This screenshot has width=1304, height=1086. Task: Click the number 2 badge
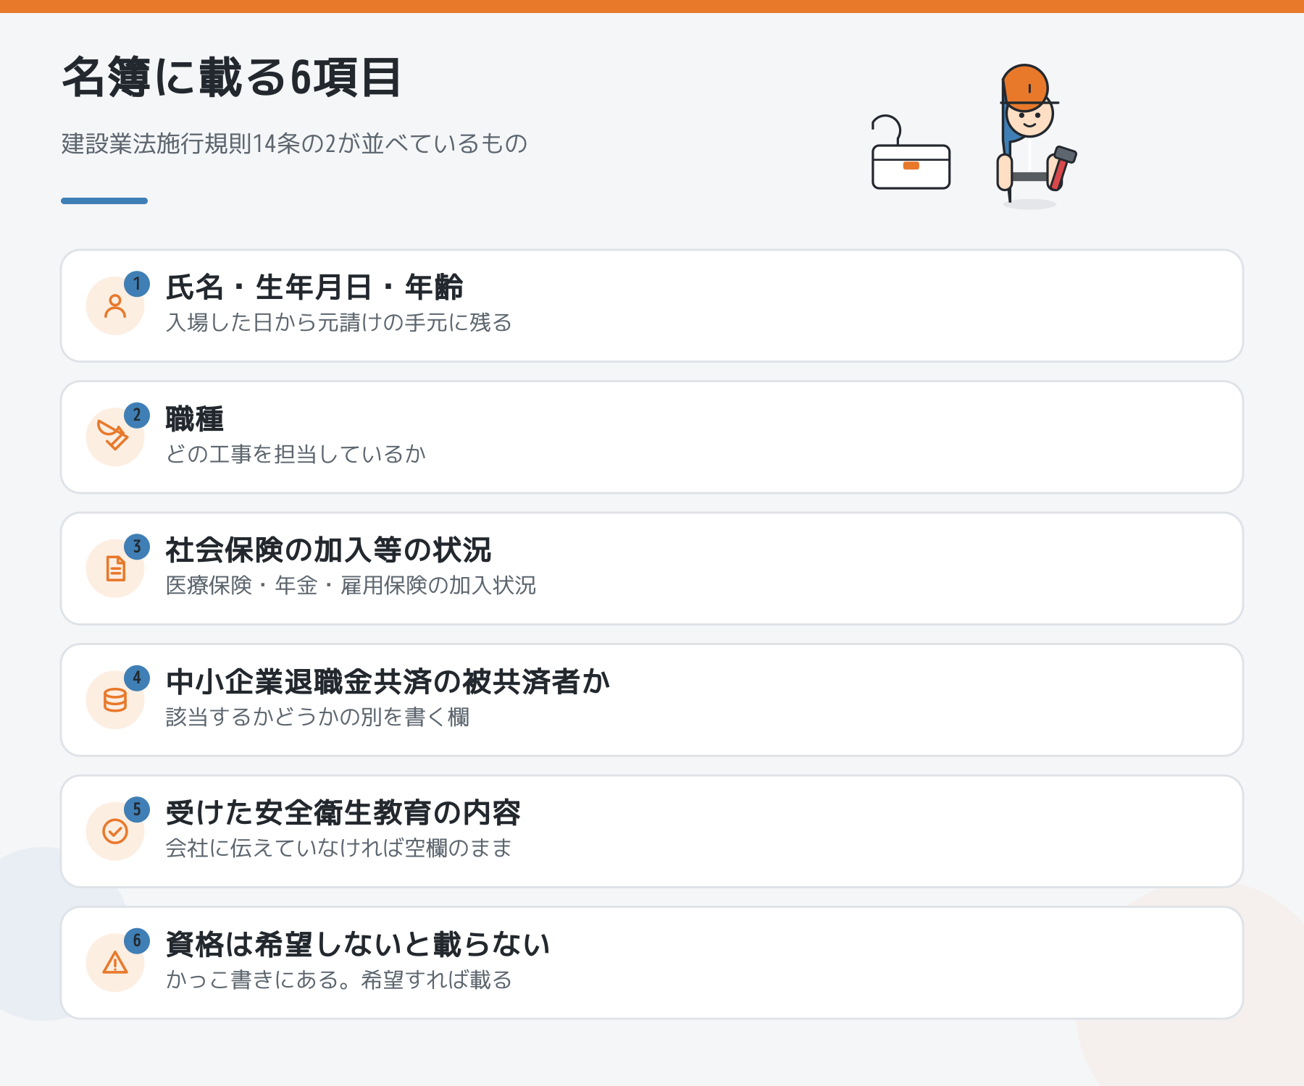(137, 416)
